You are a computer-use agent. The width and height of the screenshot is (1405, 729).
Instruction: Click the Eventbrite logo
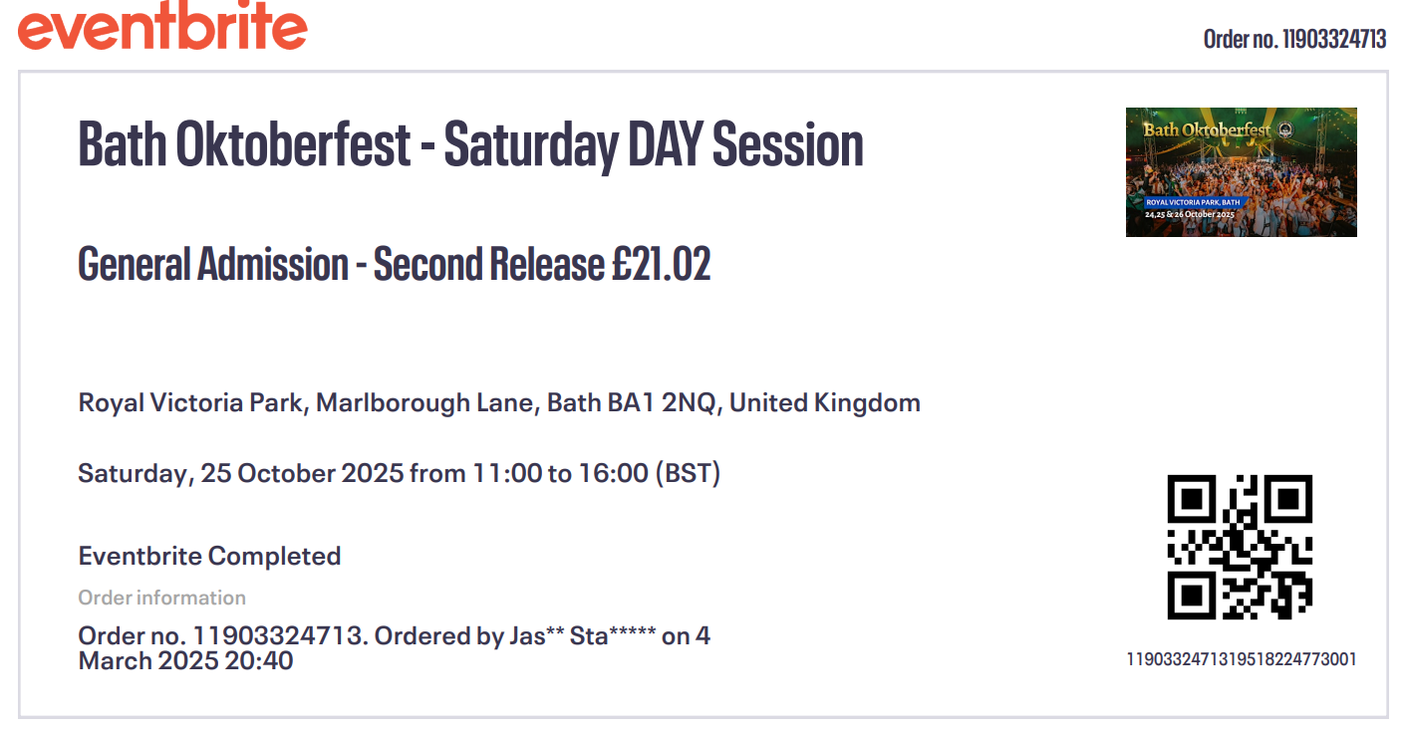(x=162, y=28)
